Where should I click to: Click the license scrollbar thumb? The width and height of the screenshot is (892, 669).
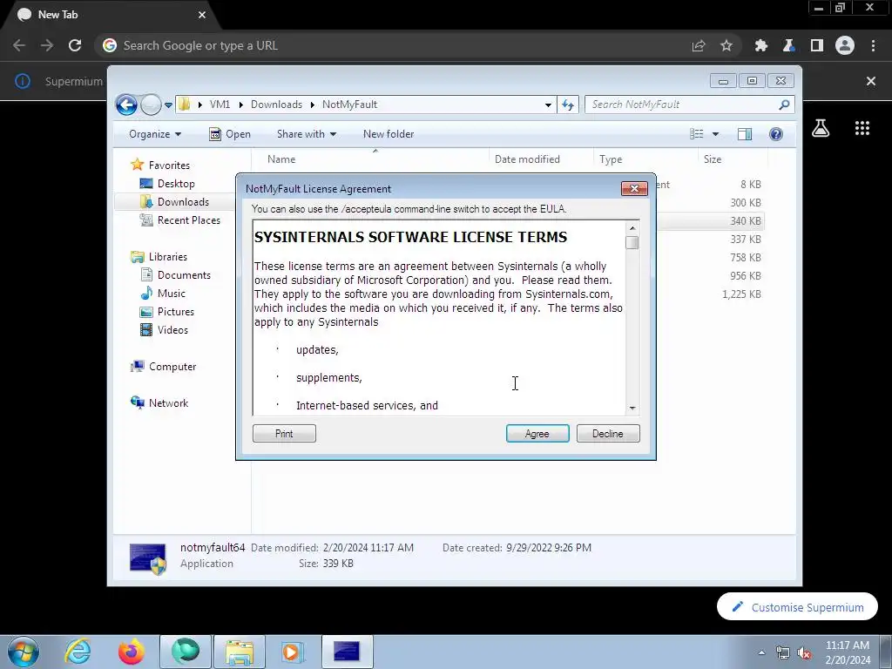[632, 242]
